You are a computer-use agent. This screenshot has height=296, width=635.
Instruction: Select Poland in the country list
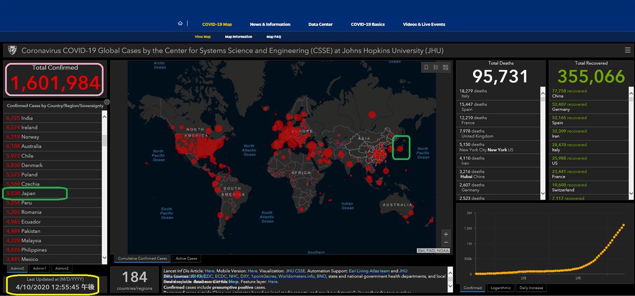(53, 175)
